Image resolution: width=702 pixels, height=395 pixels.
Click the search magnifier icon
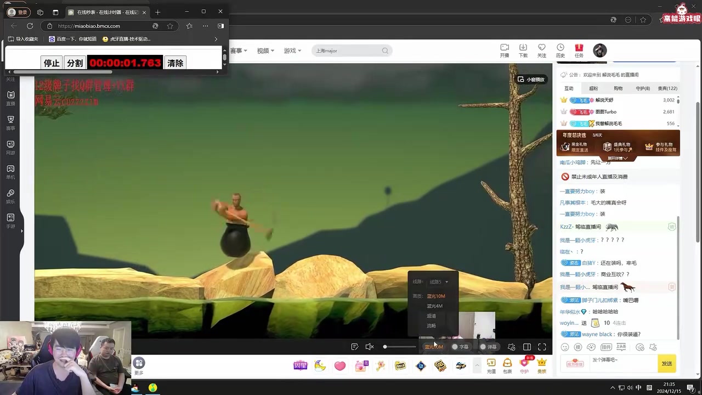[385, 50]
